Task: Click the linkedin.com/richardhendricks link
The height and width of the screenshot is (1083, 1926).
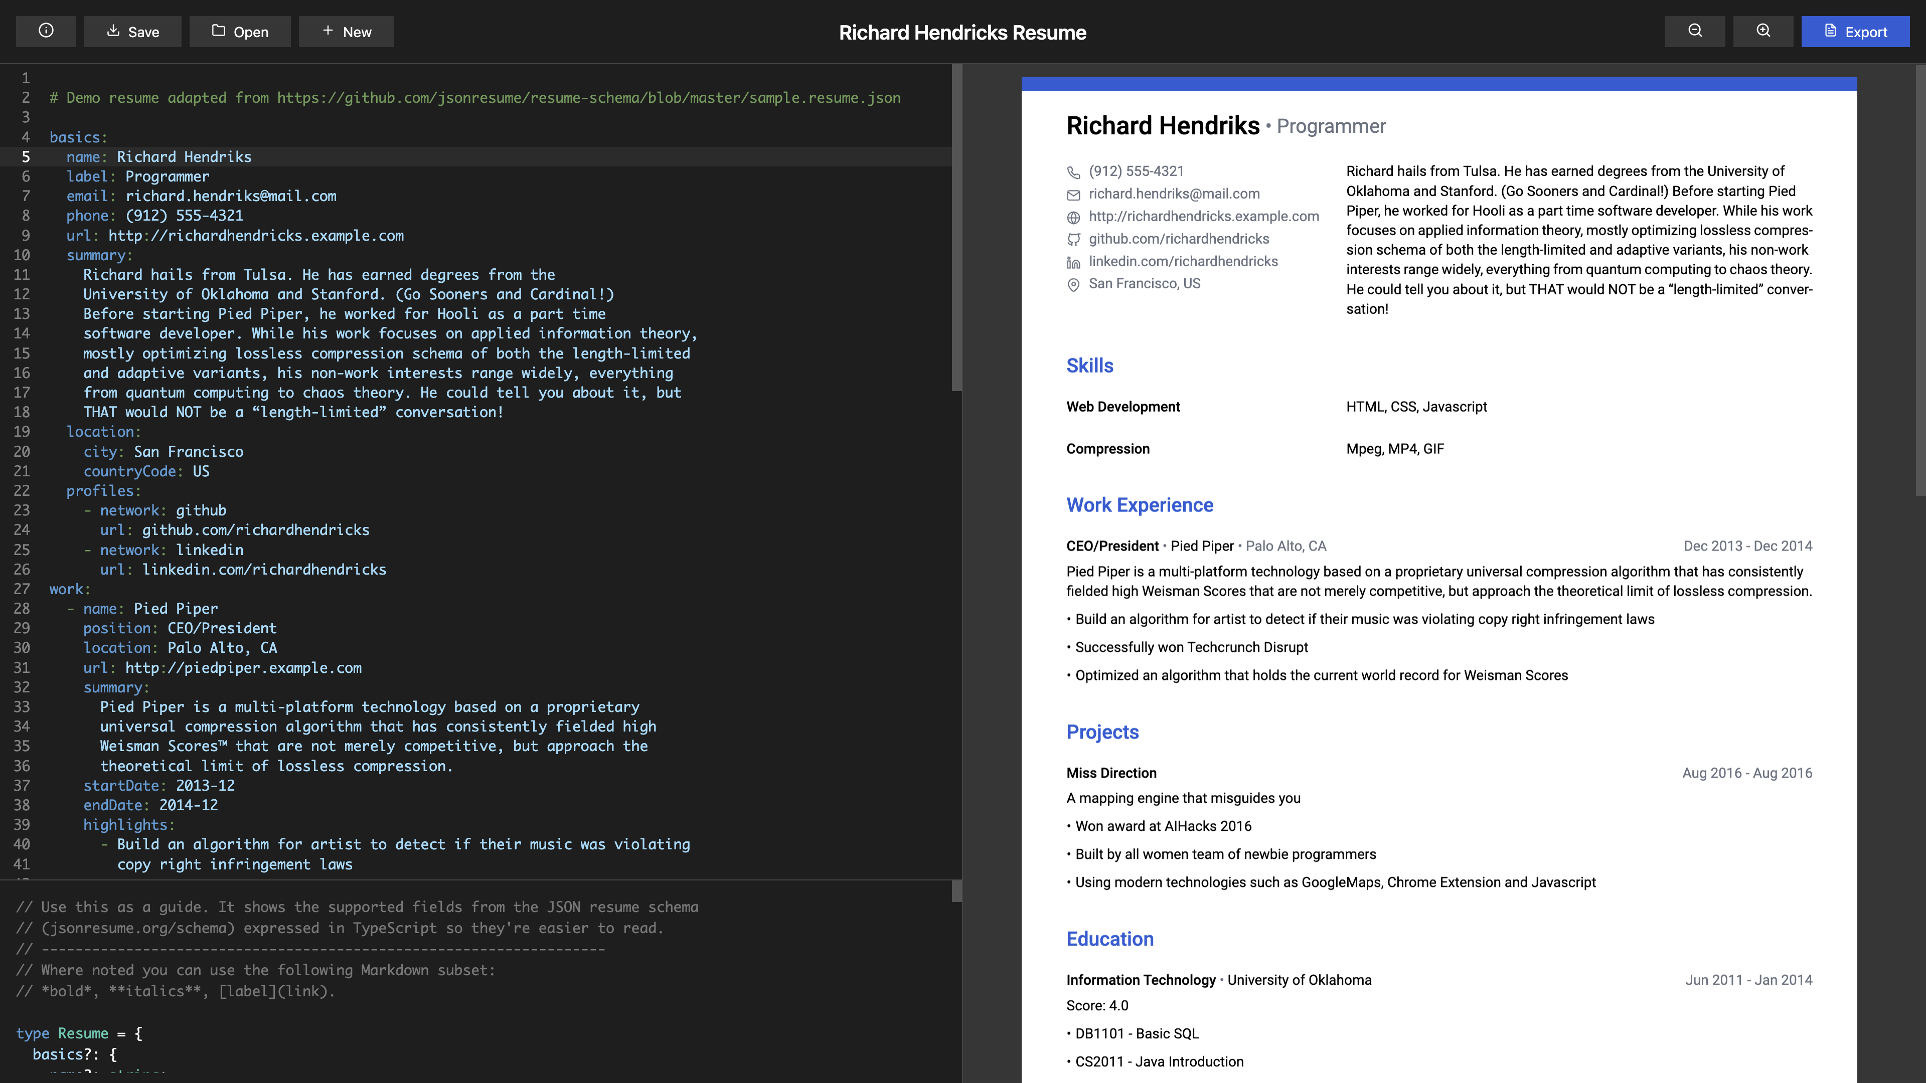Action: point(1183,261)
